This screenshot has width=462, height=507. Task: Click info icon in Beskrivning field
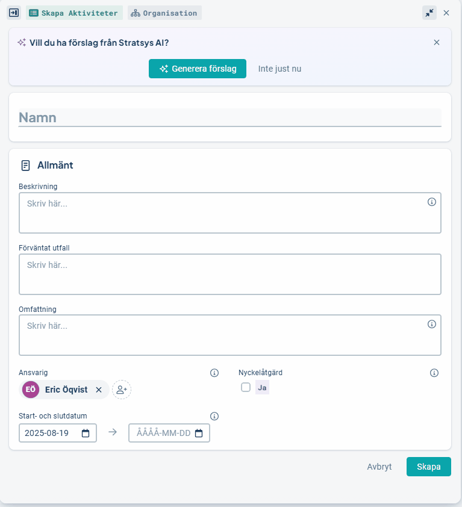tap(431, 202)
